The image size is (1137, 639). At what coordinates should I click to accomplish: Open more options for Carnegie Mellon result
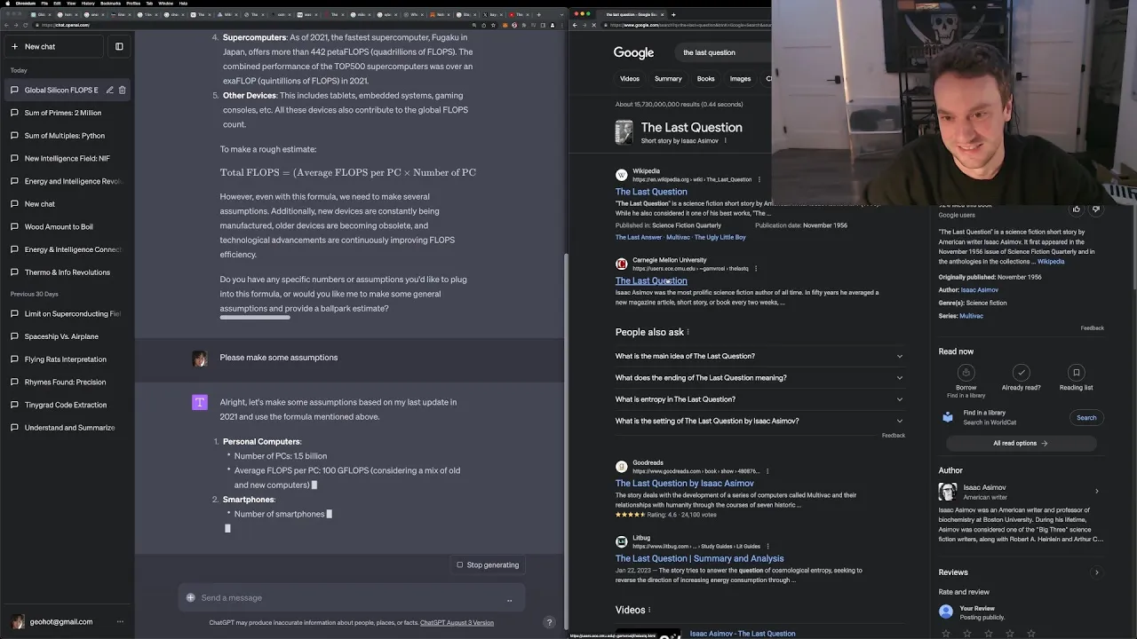coord(756,268)
